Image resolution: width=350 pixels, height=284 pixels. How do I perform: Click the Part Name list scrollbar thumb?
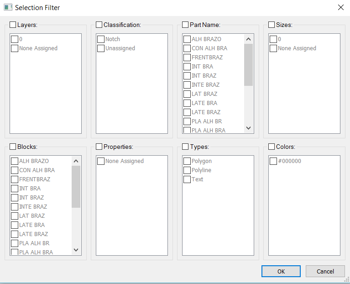pos(248,65)
